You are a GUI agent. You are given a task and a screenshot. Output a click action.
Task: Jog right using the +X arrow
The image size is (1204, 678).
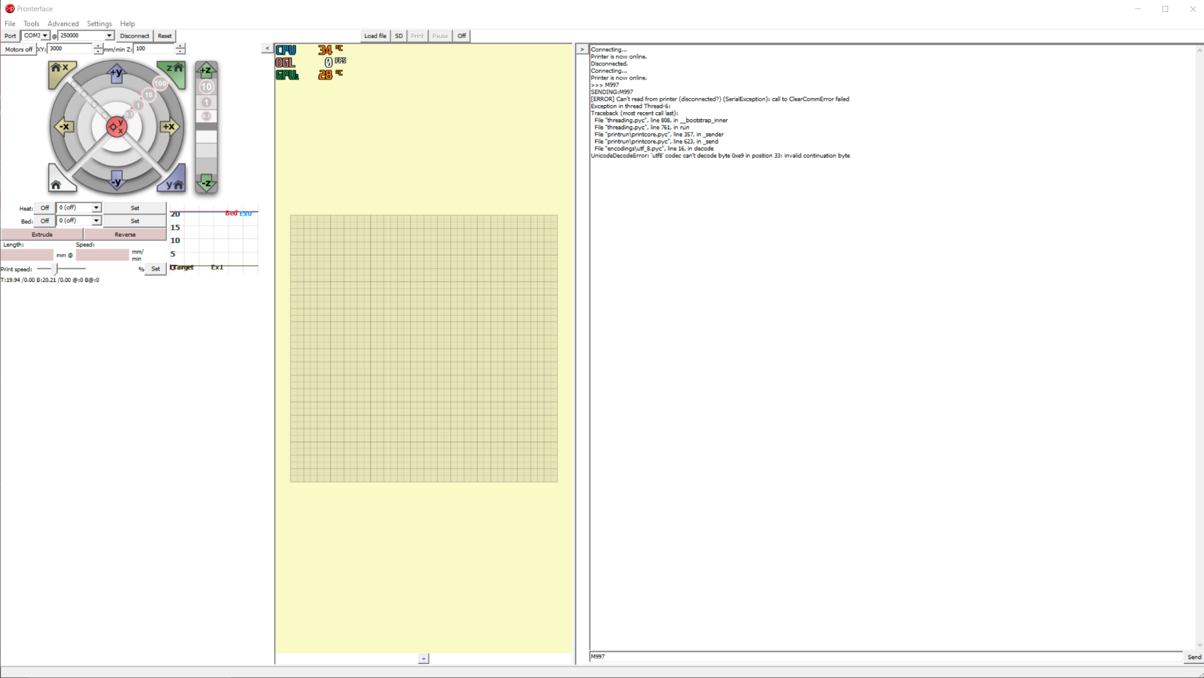[169, 126]
